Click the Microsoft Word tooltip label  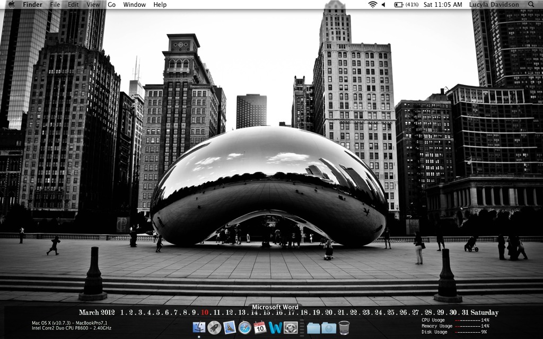click(x=275, y=307)
